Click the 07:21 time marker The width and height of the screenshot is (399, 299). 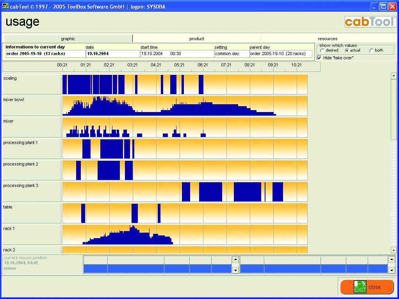226,65
